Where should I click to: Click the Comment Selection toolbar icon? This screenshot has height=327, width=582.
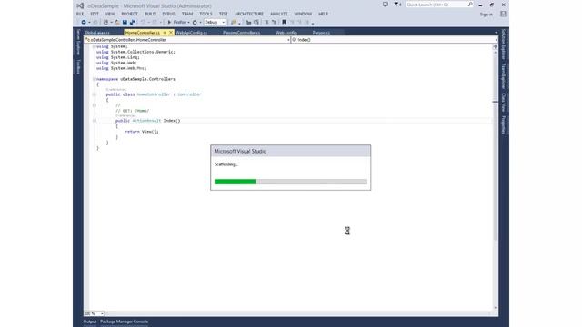point(248,22)
